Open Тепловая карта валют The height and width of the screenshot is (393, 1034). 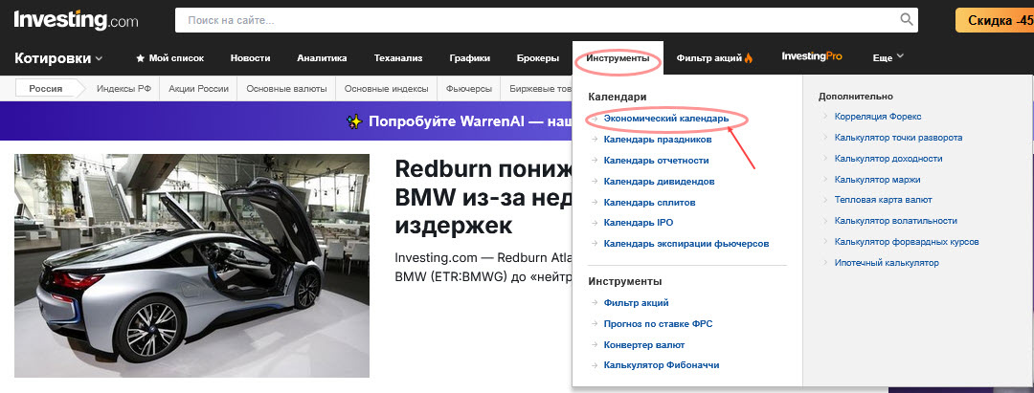pyautogui.click(x=883, y=200)
